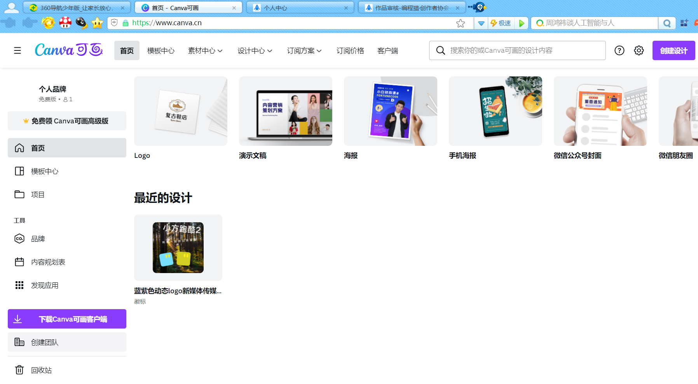
Task: Switch to the 个人中心 browser tab
Action: [300, 8]
